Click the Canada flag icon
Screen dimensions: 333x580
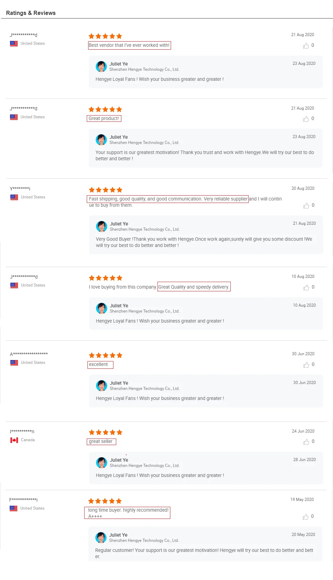tap(14, 440)
